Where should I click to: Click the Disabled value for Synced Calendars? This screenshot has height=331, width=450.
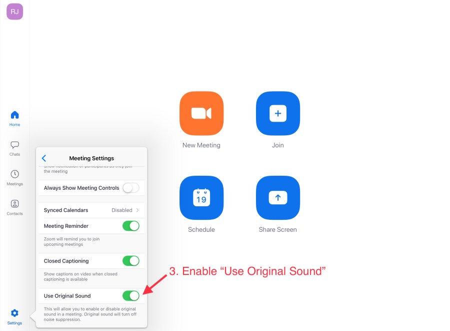pyautogui.click(x=122, y=210)
